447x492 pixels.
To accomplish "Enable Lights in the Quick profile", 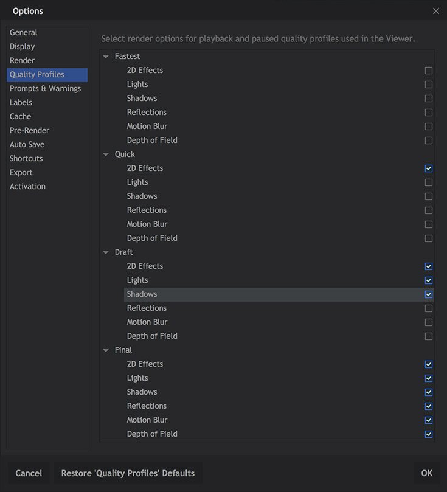I will [x=429, y=182].
